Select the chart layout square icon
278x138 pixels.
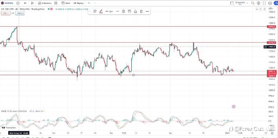click(x=232, y=3)
